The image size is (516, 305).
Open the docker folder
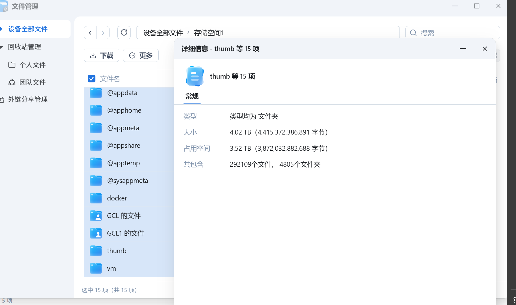[x=117, y=198]
